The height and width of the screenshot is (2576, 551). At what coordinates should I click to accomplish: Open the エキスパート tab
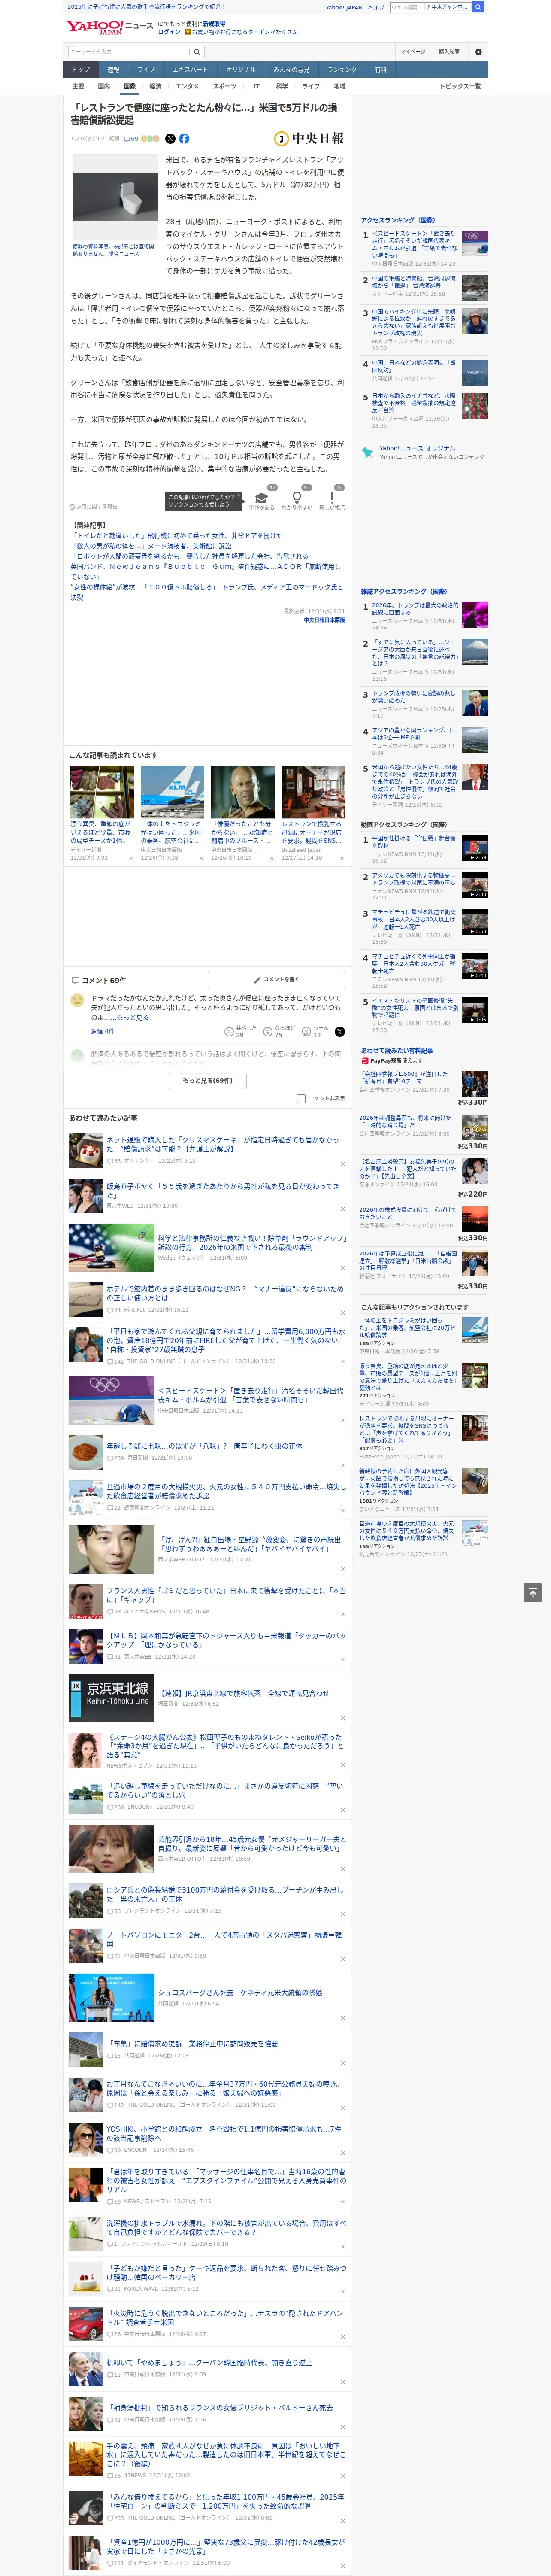[190, 70]
